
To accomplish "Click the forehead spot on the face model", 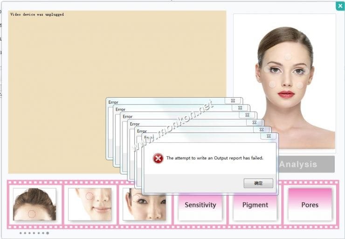I will point(288,57).
